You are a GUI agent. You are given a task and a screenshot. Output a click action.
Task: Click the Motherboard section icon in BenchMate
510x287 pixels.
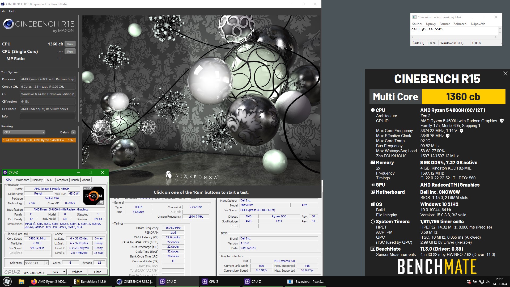tap(373, 192)
